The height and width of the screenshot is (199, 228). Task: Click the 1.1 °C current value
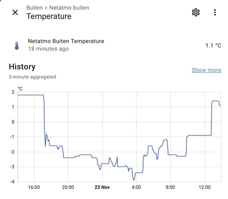(213, 45)
